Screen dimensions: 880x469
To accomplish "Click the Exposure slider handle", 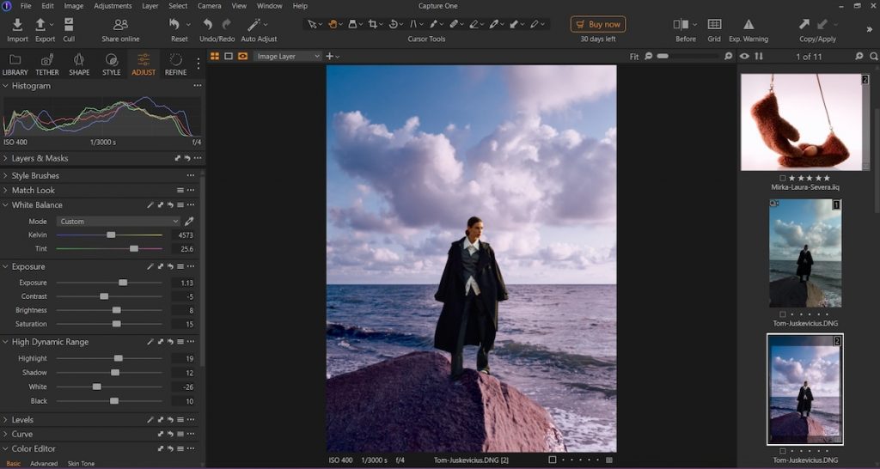I will [123, 283].
